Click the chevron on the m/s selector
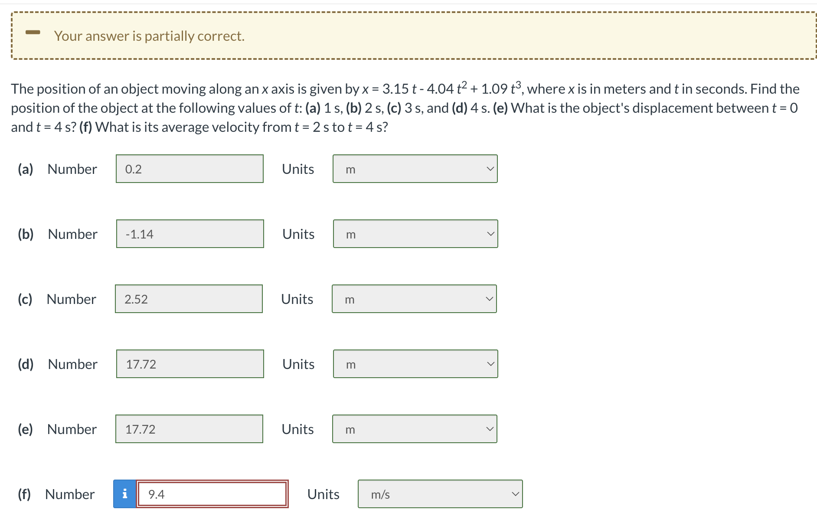 pyautogui.click(x=515, y=494)
